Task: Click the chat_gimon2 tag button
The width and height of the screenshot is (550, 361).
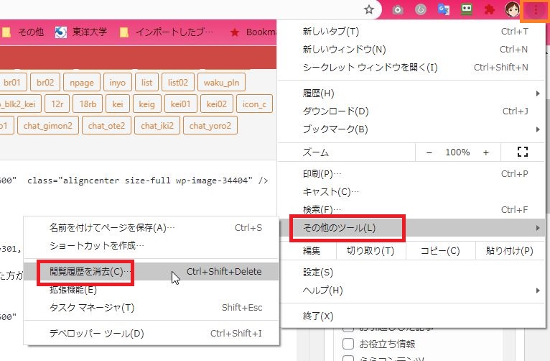Action: click(47, 125)
